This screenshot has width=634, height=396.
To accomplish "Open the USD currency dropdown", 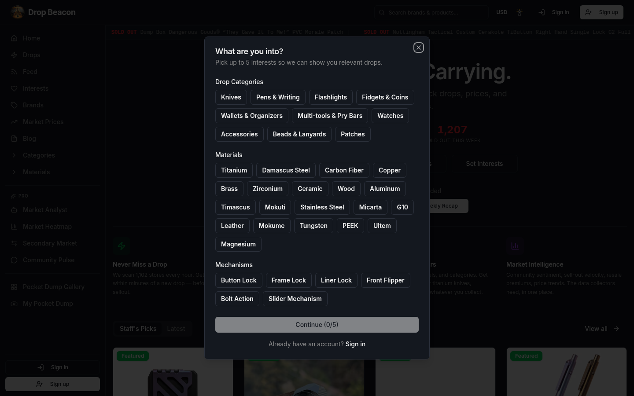I will [x=501, y=12].
